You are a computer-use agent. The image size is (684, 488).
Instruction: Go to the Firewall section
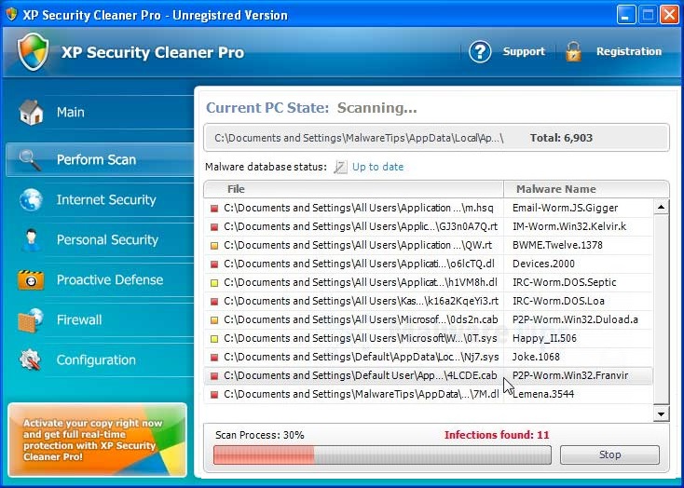(79, 320)
